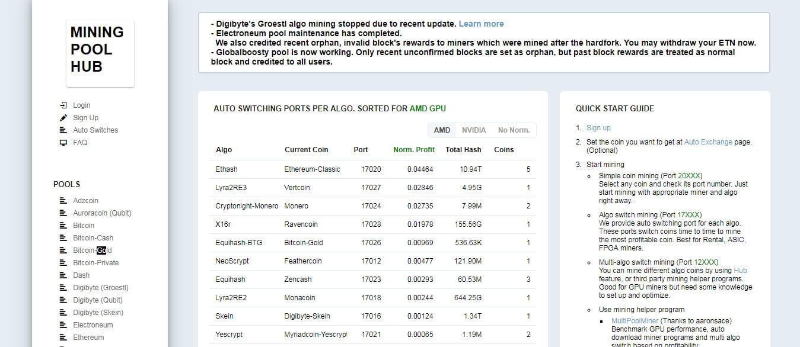This screenshot has width=800, height=347.
Task: Click the list icon beside Auroracoin (Qubit)
Action: coord(63,213)
